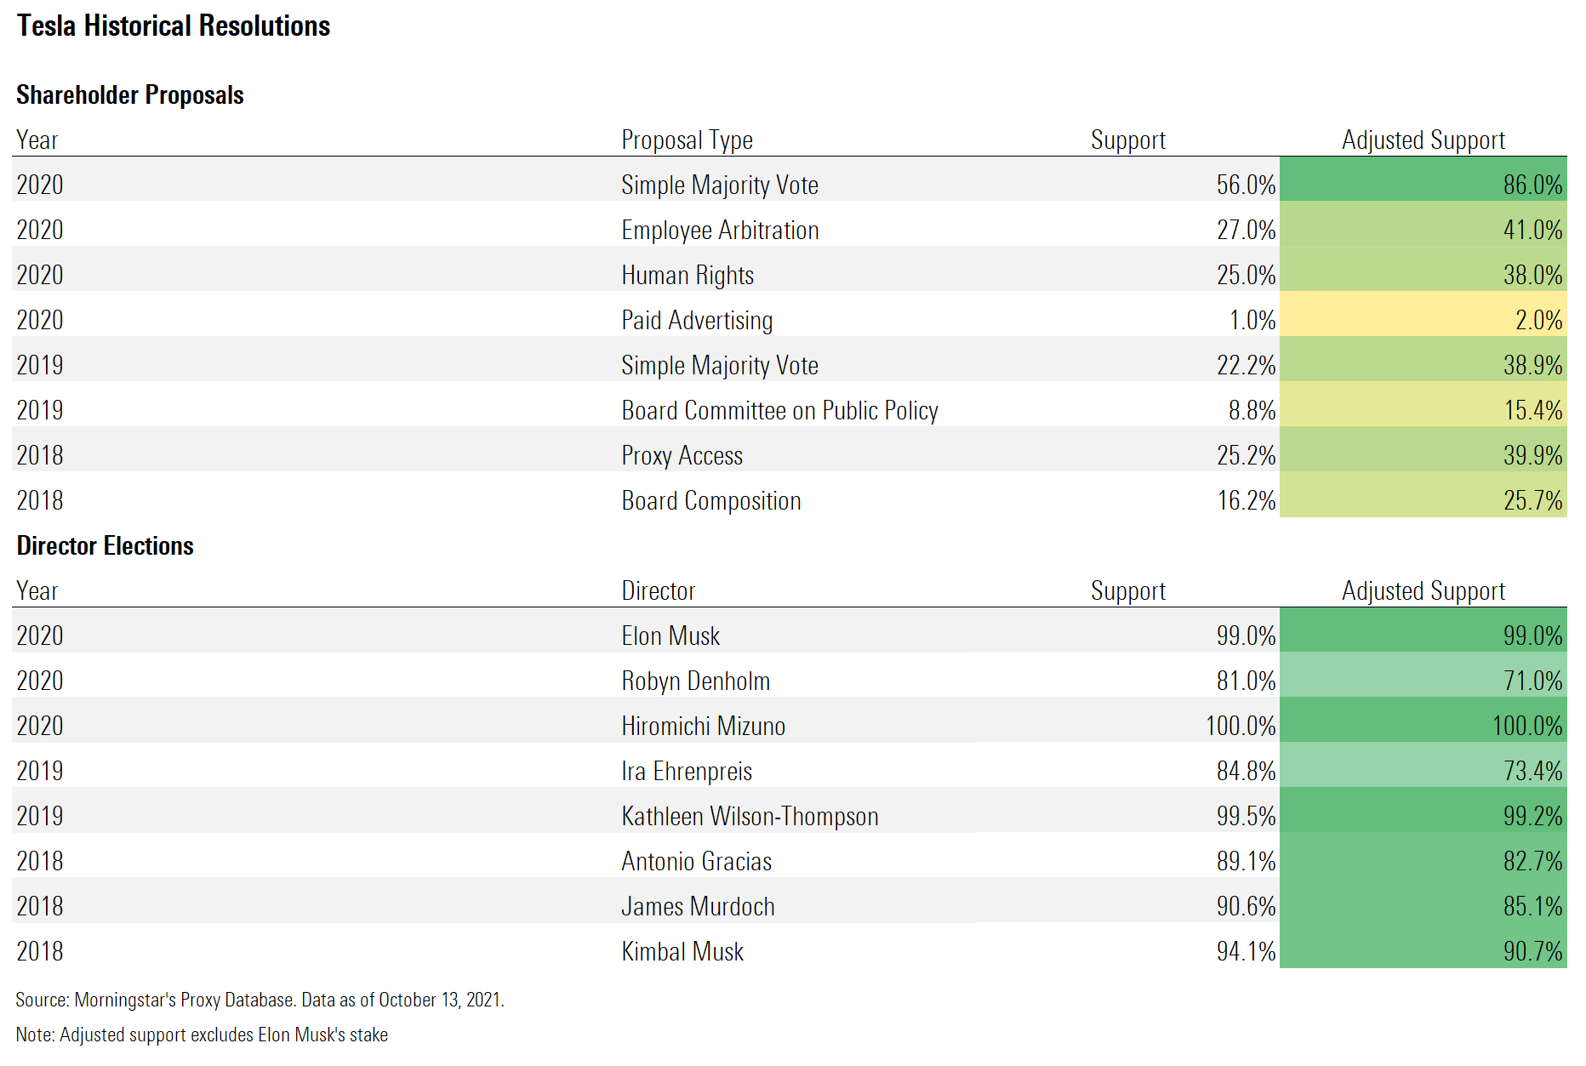Click Kathleen Wilson-Thompson's name
Viewport: 1586px width, 1066px height.
tap(750, 817)
